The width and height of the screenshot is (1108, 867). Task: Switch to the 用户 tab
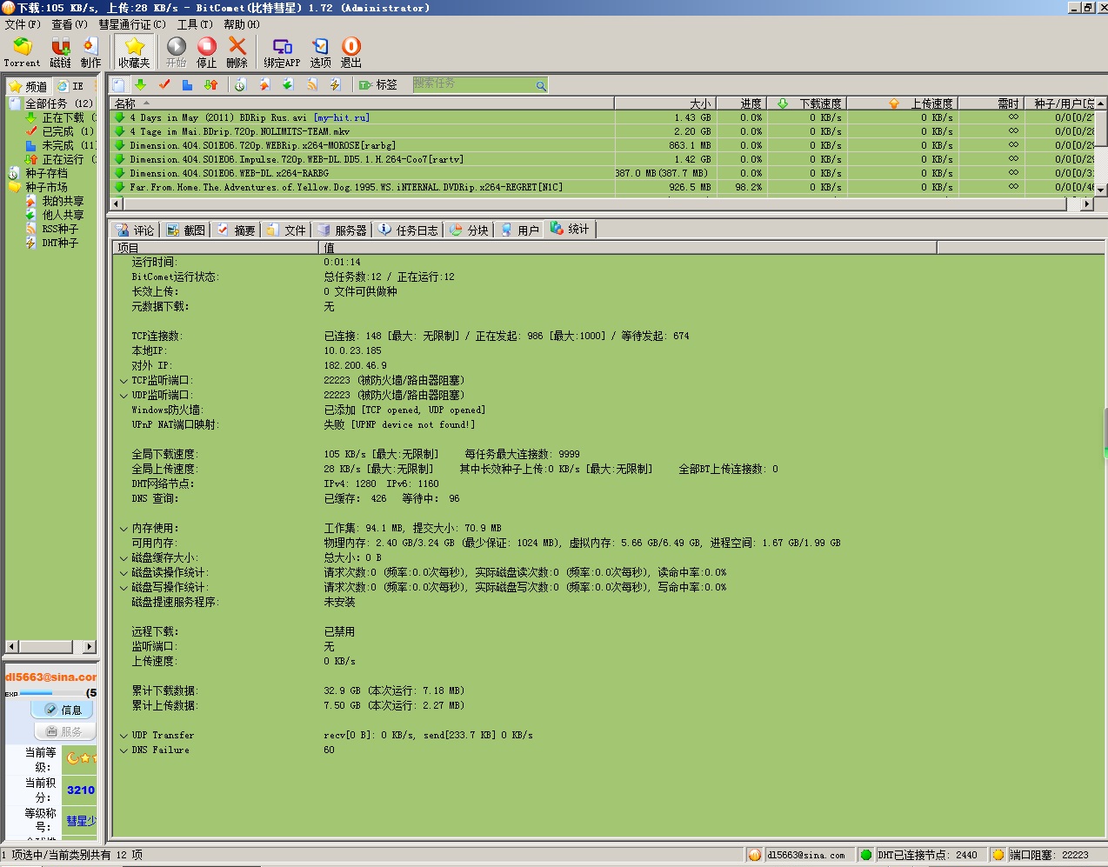[520, 230]
